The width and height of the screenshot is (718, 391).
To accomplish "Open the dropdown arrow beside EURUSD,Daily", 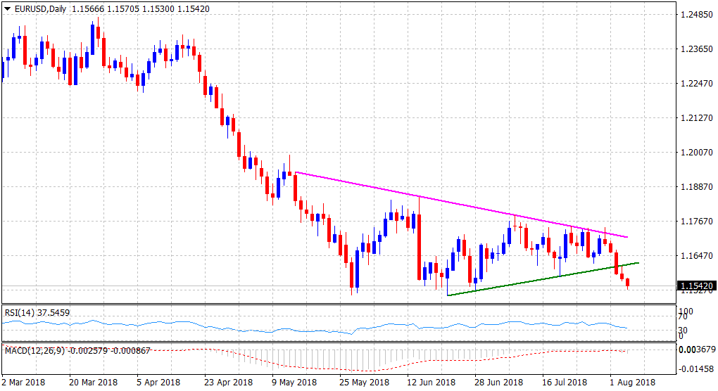I will pyautogui.click(x=6, y=10).
